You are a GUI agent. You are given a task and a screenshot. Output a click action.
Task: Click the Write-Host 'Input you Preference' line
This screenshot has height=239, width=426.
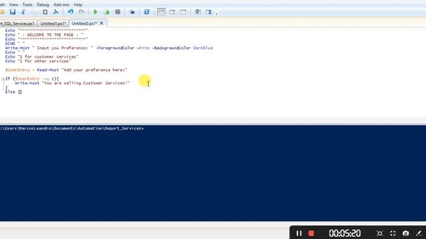pyautogui.click(x=109, y=48)
